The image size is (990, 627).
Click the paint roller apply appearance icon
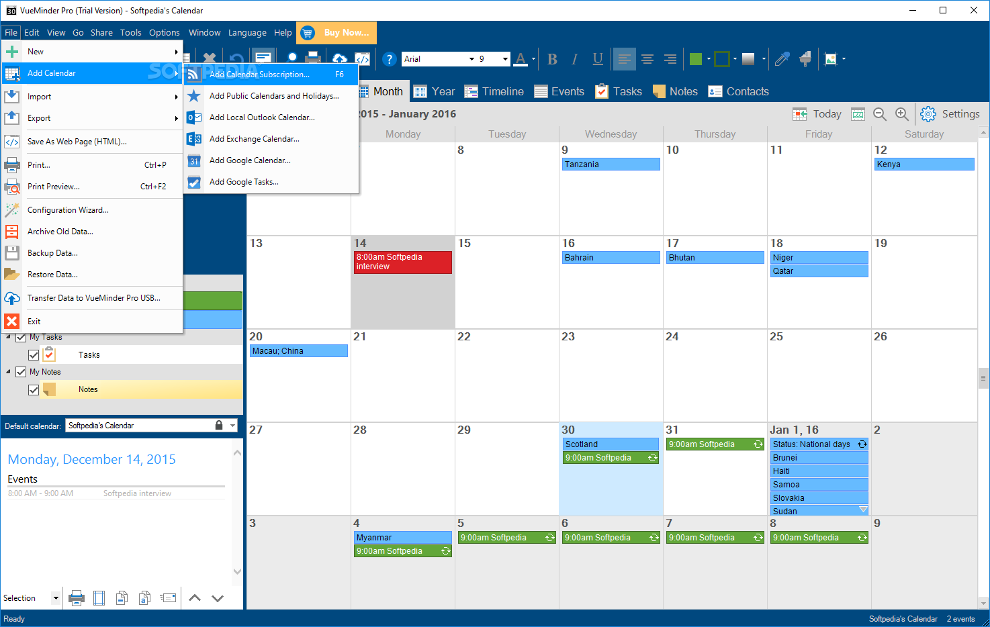[805, 59]
